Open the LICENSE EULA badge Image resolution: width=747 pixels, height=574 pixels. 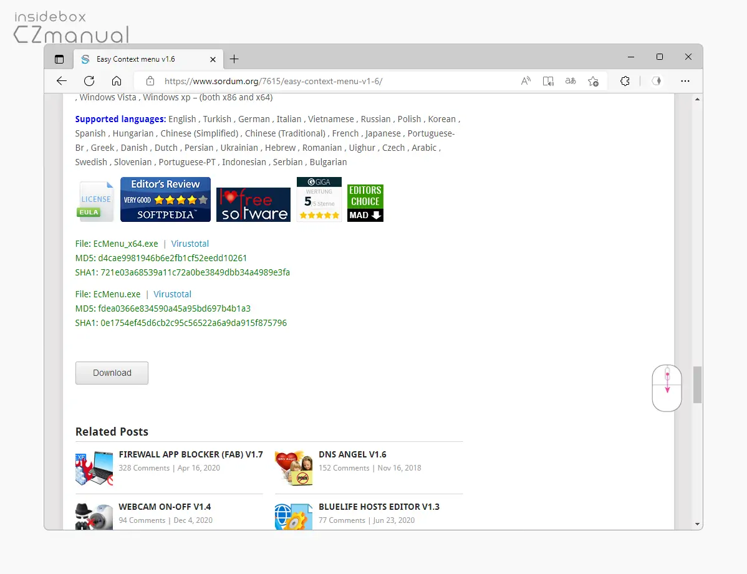coord(95,201)
